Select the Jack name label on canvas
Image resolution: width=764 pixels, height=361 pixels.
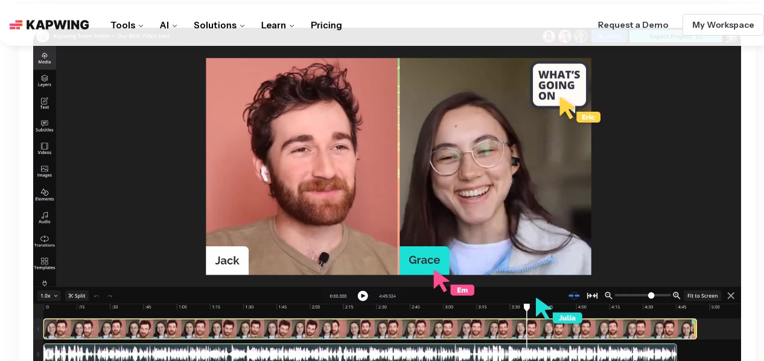tap(227, 260)
